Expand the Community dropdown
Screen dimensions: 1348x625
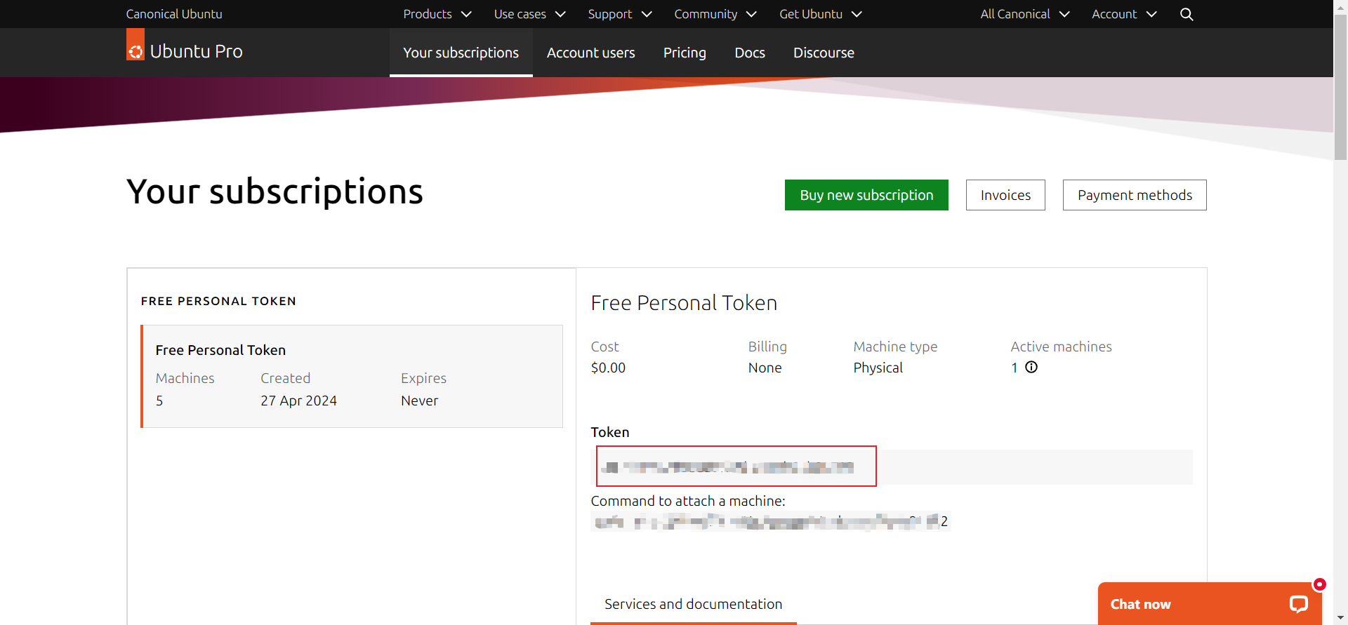point(715,14)
